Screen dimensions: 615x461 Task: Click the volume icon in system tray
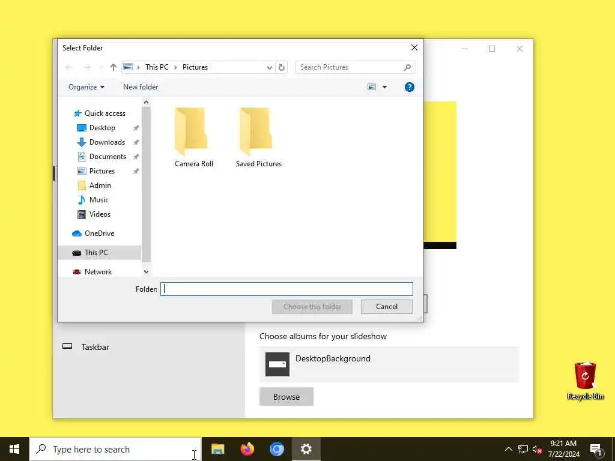tap(537, 449)
